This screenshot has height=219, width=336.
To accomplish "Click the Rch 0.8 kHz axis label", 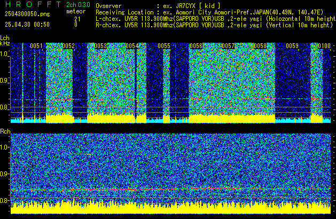I will [x=4, y=200].
